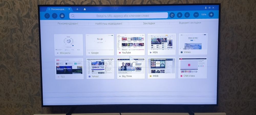
Task: Focus the URL address input field
Action: click(x=119, y=16)
